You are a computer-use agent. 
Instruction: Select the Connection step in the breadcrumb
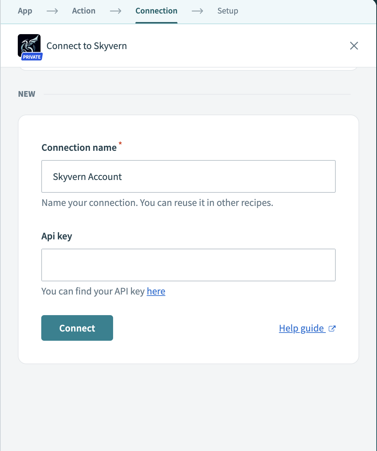point(156,11)
